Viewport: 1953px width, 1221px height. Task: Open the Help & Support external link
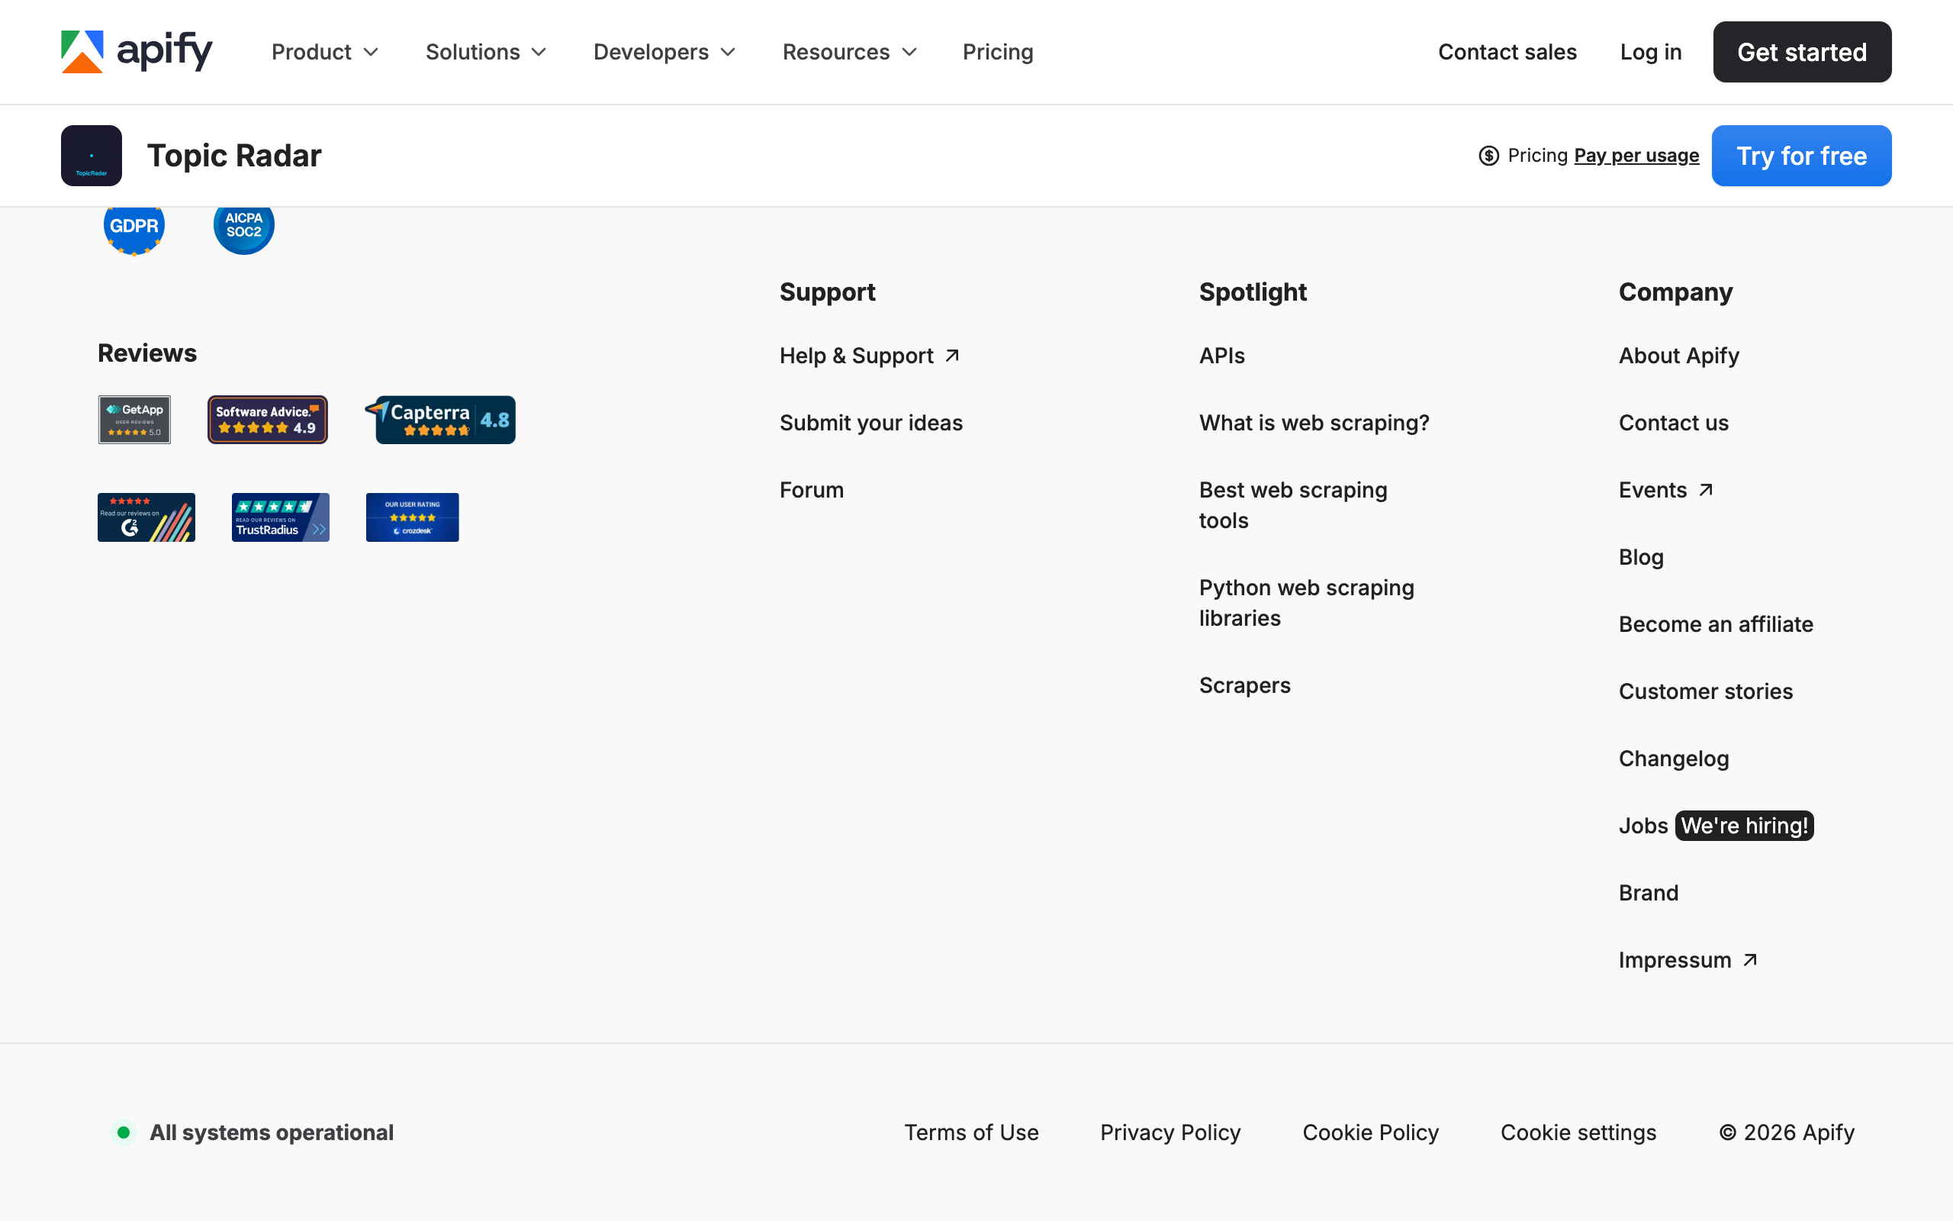[x=869, y=356]
